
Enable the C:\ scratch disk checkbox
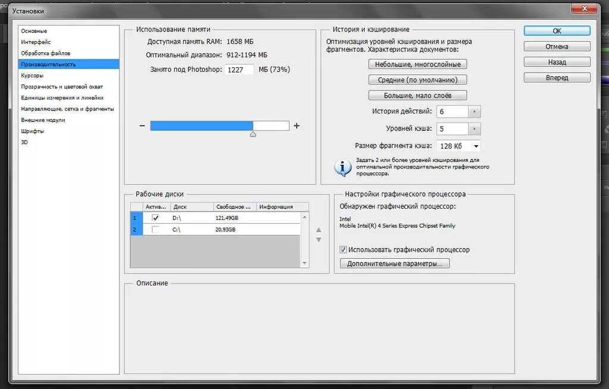click(155, 230)
